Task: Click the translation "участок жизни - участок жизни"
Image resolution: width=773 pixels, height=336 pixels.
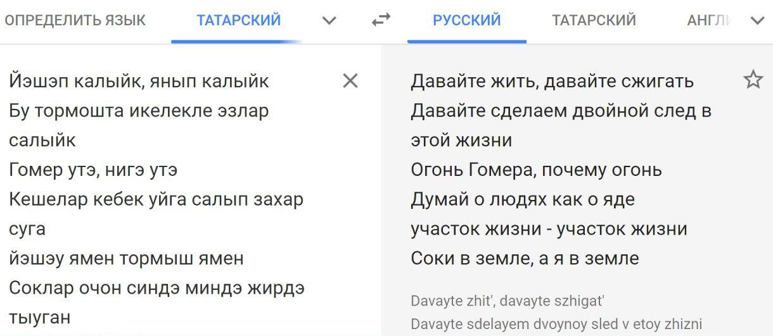Action: pyautogui.click(x=549, y=228)
